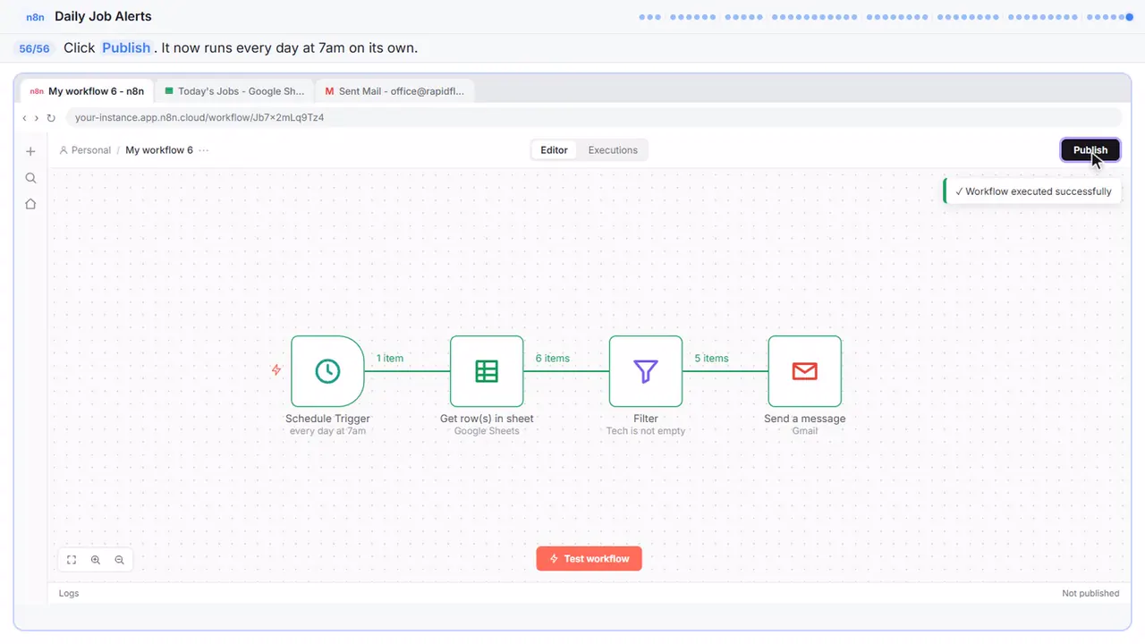This screenshot has height=644, width=1145.
Task: Click the fit-to-view canvas icon
Action: [x=72, y=560]
